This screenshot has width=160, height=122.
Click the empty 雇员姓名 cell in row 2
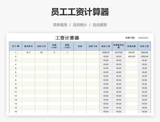coord(28,56)
